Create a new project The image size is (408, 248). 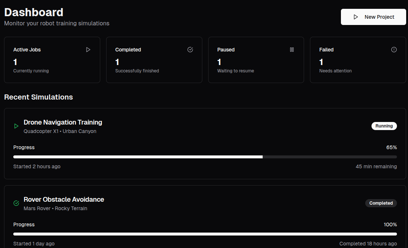pos(373,17)
